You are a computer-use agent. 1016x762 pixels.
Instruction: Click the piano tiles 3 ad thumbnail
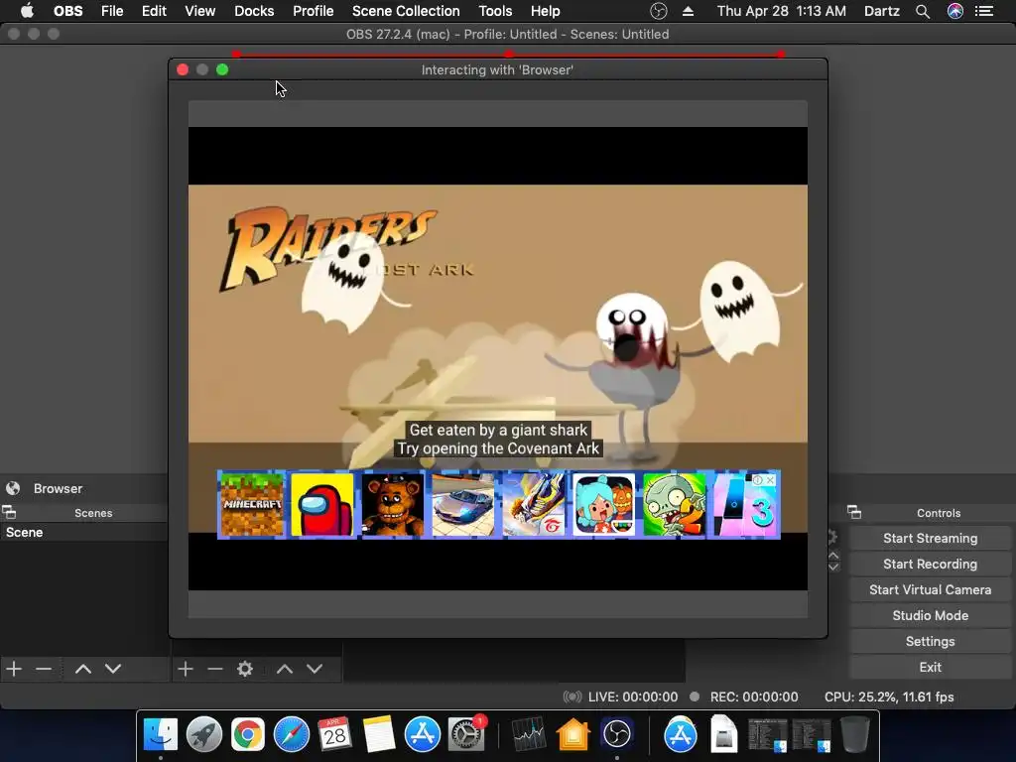(x=745, y=504)
